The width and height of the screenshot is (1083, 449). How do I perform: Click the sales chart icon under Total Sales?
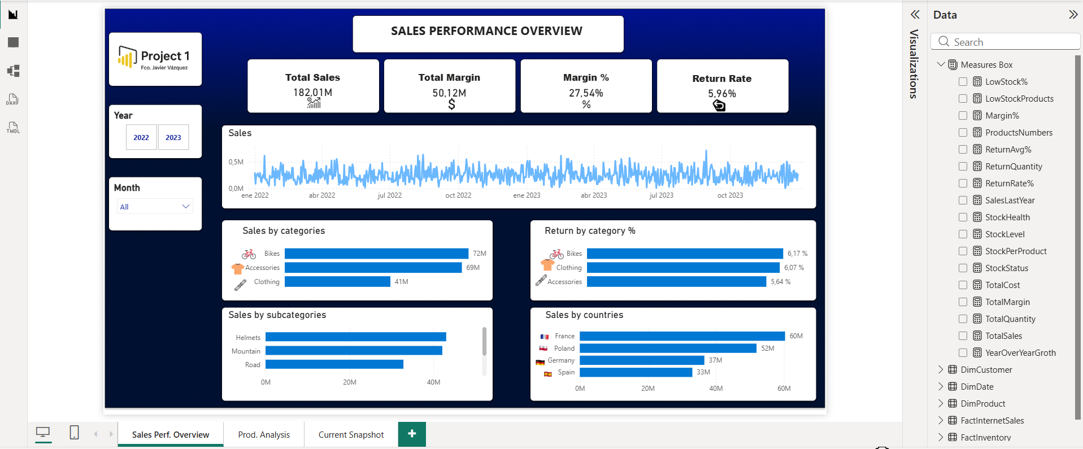314,103
